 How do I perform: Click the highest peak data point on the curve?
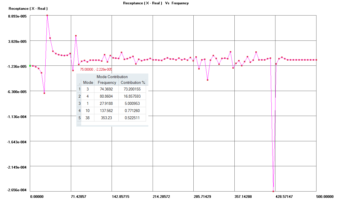pyautogui.click(x=47, y=16)
